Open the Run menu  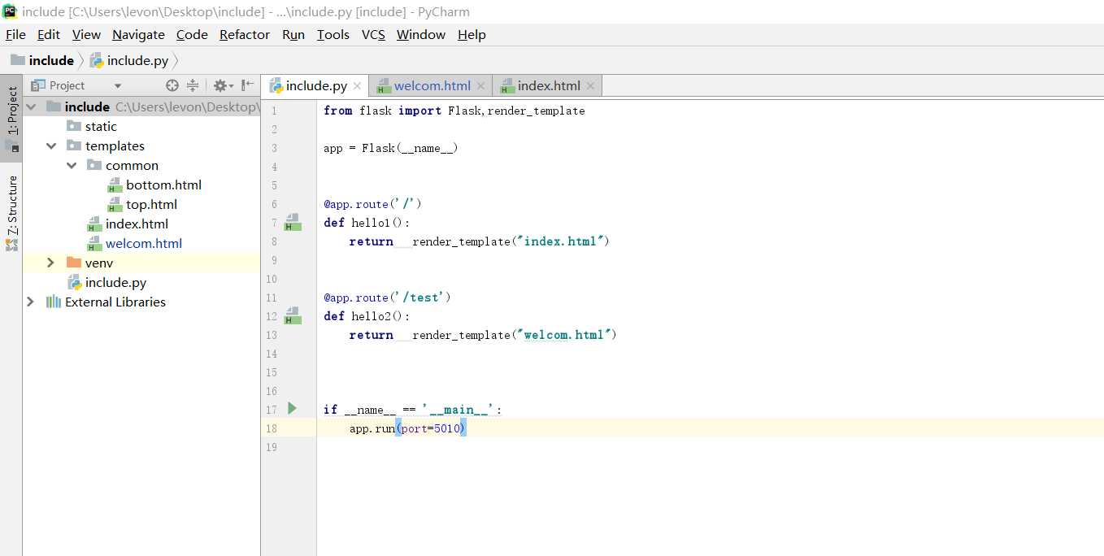pyautogui.click(x=293, y=34)
